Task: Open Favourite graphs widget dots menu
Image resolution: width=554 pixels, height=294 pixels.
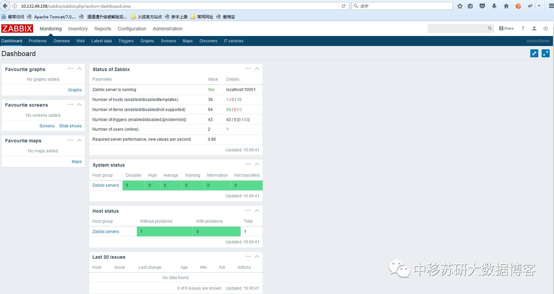Action: [70, 68]
